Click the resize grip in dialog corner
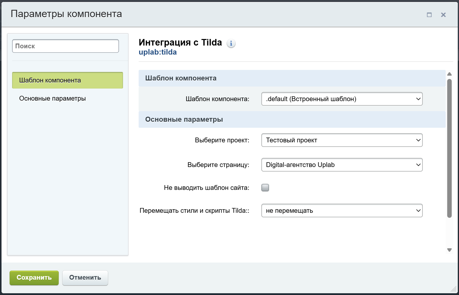The height and width of the screenshot is (295, 459). tap(454, 289)
